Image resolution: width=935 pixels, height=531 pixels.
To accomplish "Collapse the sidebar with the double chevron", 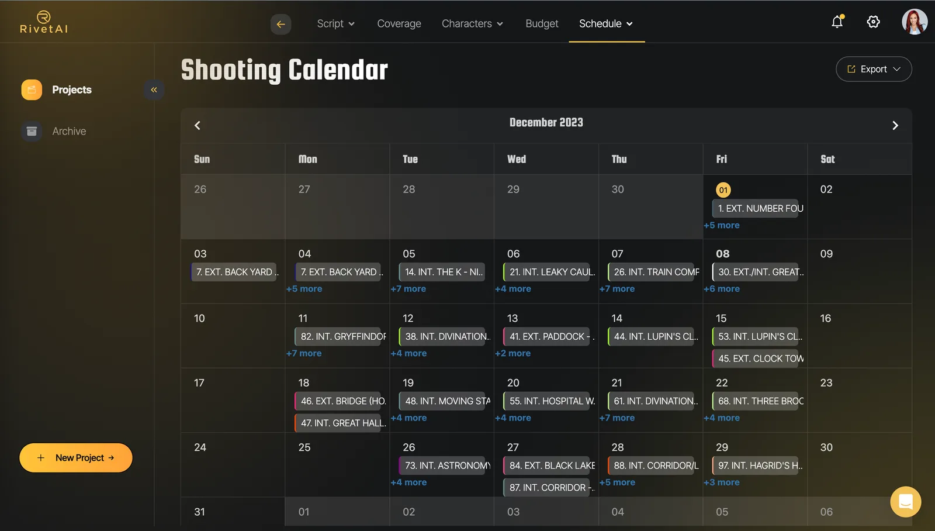I will [x=154, y=89].
